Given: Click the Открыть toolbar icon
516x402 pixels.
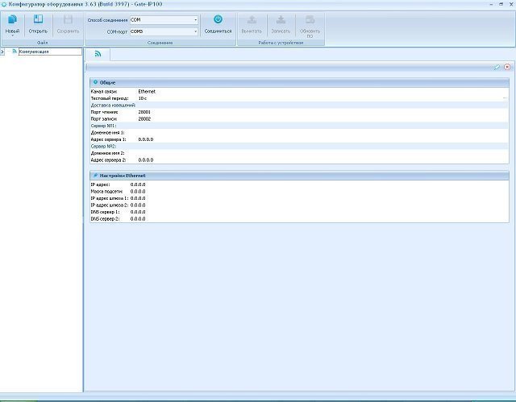Looking at the screenshot, I should point(38,19).
